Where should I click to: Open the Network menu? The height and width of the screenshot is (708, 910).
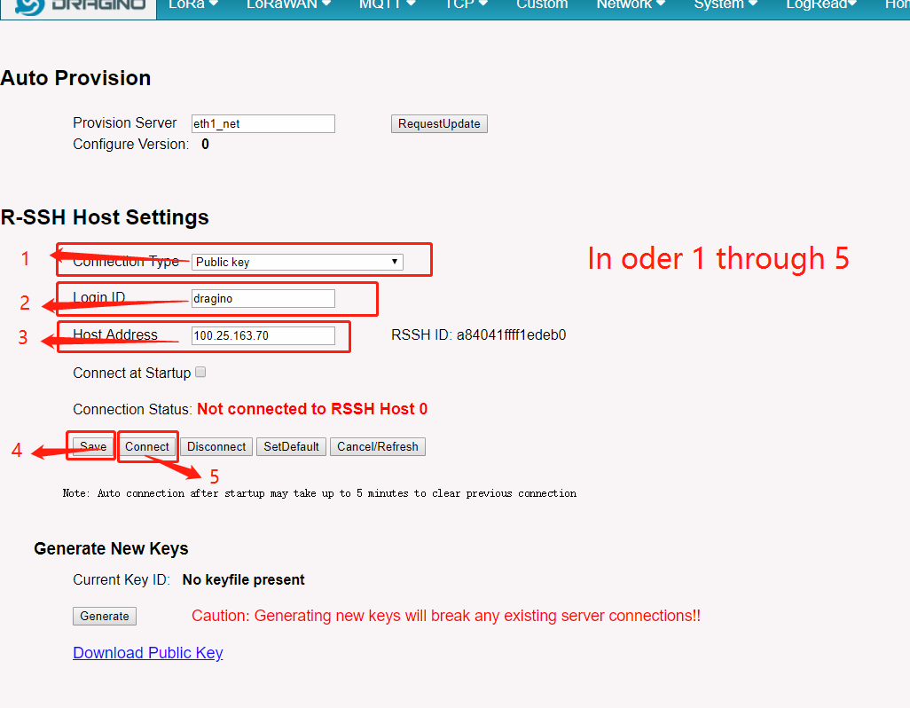(631, 4)
